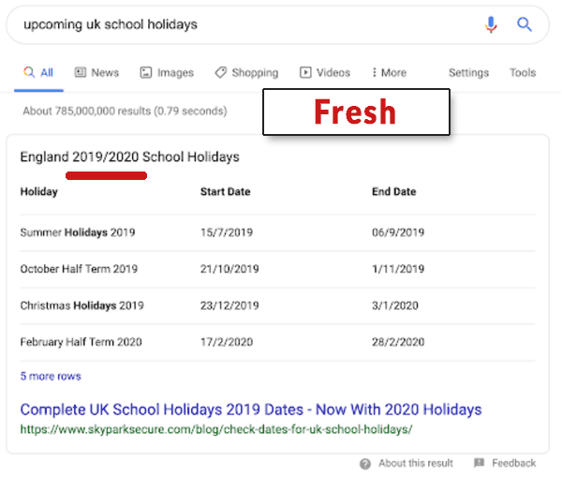Click the Feedback flag icon
This screenshot has height=477, width=562.
click(479, 463)
